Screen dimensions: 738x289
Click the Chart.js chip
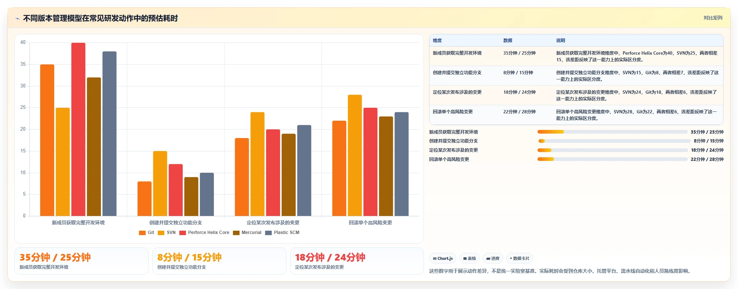click(x=443, y=258)
